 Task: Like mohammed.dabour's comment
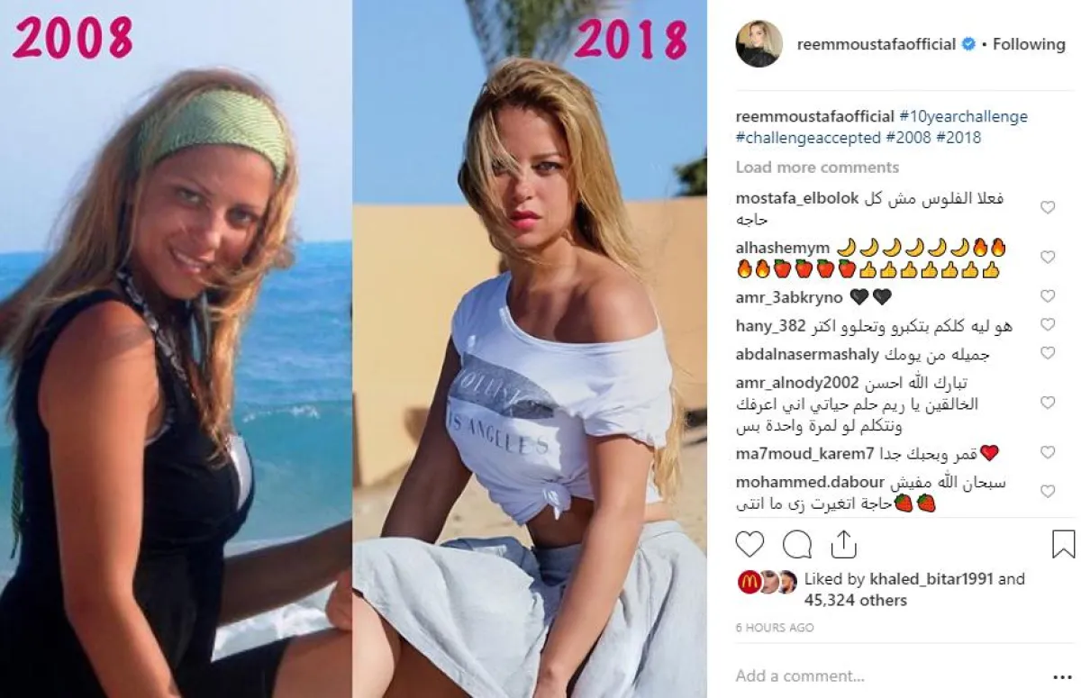1048,492
